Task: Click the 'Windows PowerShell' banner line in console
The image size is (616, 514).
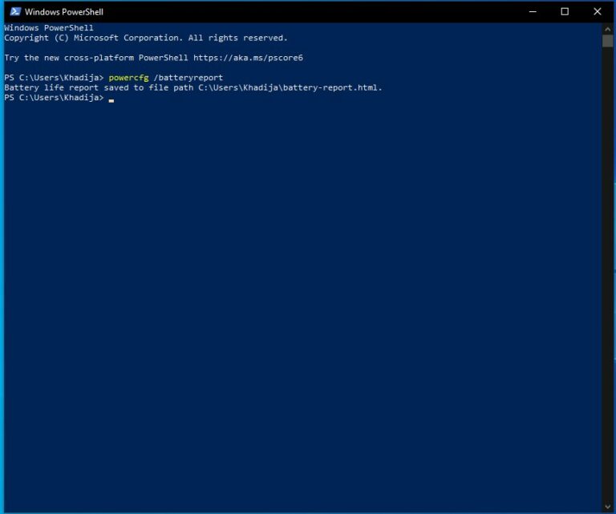Action: [x=49, y=28]
